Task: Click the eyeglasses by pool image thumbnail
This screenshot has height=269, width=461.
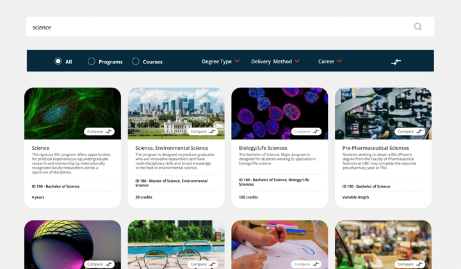Action: [x=176, y=245]
